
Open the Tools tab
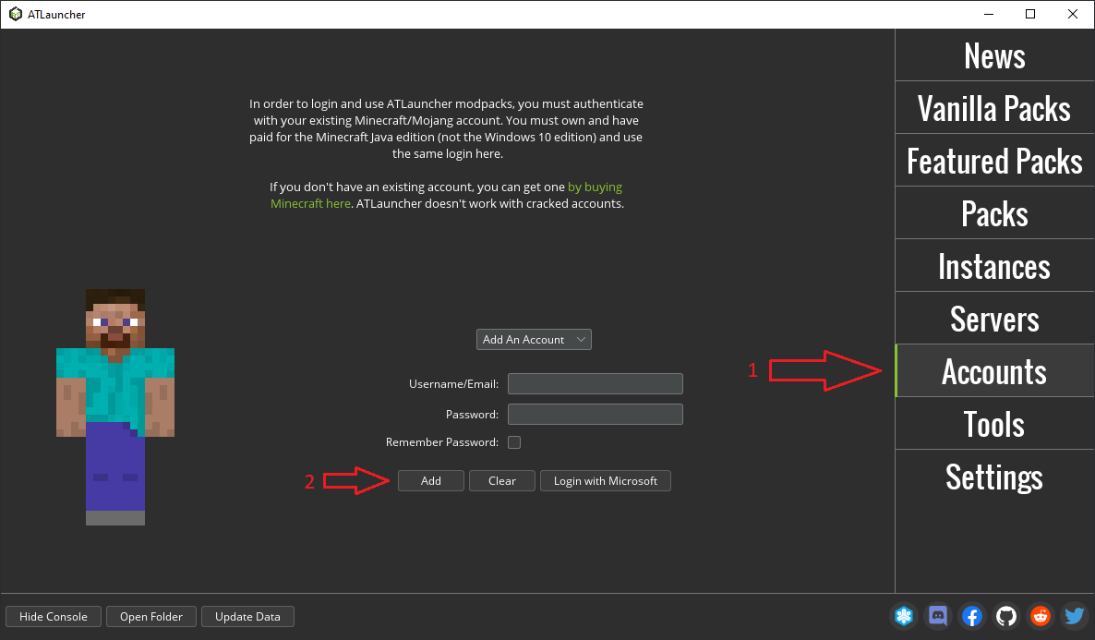click(994, 423)
